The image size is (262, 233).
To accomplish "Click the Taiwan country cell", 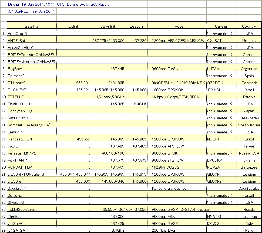I will pos(249,145).
